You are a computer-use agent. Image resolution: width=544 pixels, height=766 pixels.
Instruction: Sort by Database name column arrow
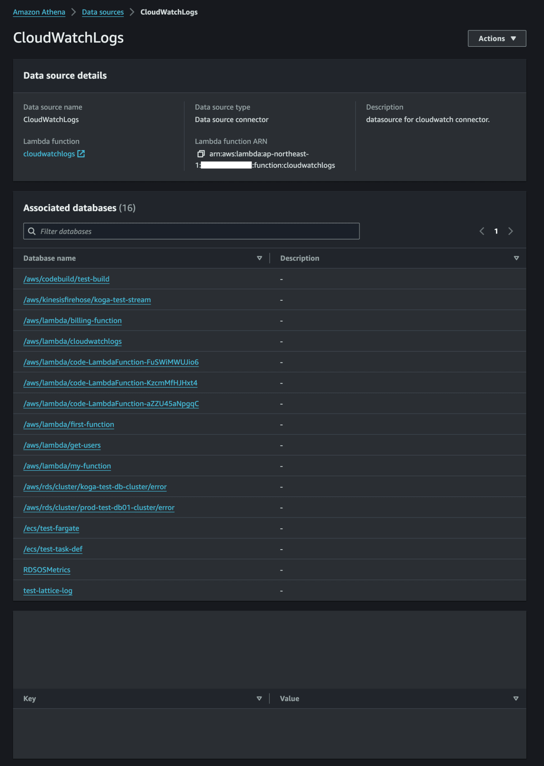[259, 258]
